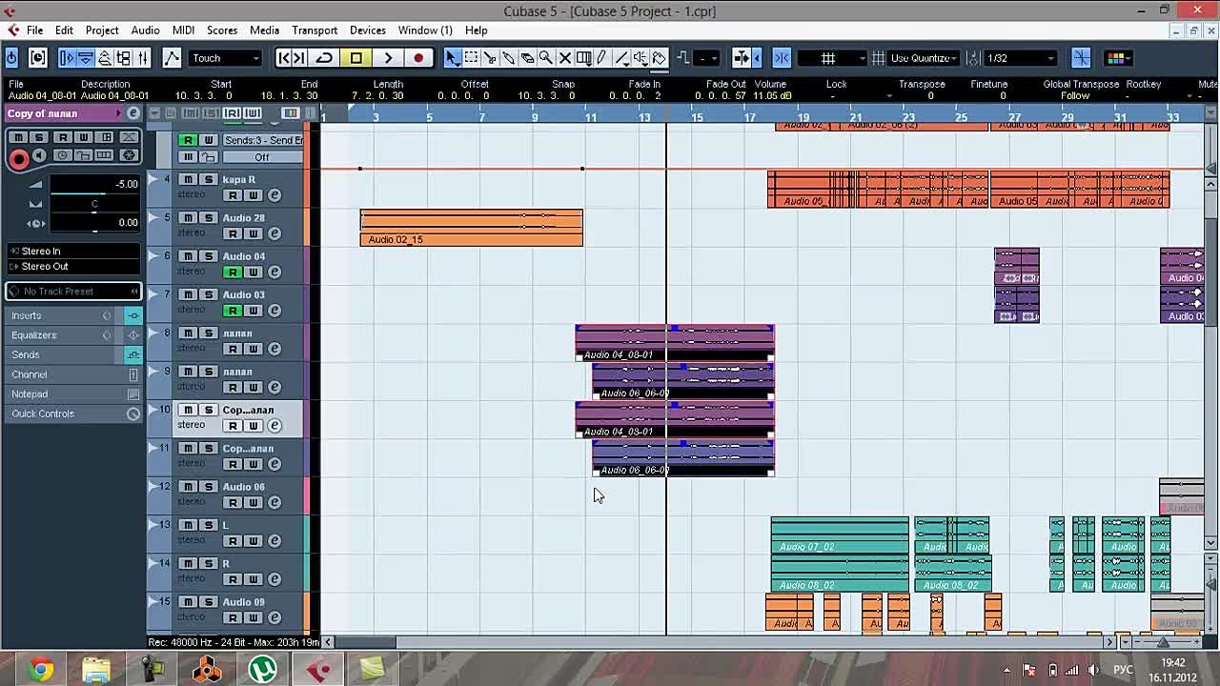Select the Zoom magnifier tool
Viewport: 1220px width, 686px height.
(545, 58)
